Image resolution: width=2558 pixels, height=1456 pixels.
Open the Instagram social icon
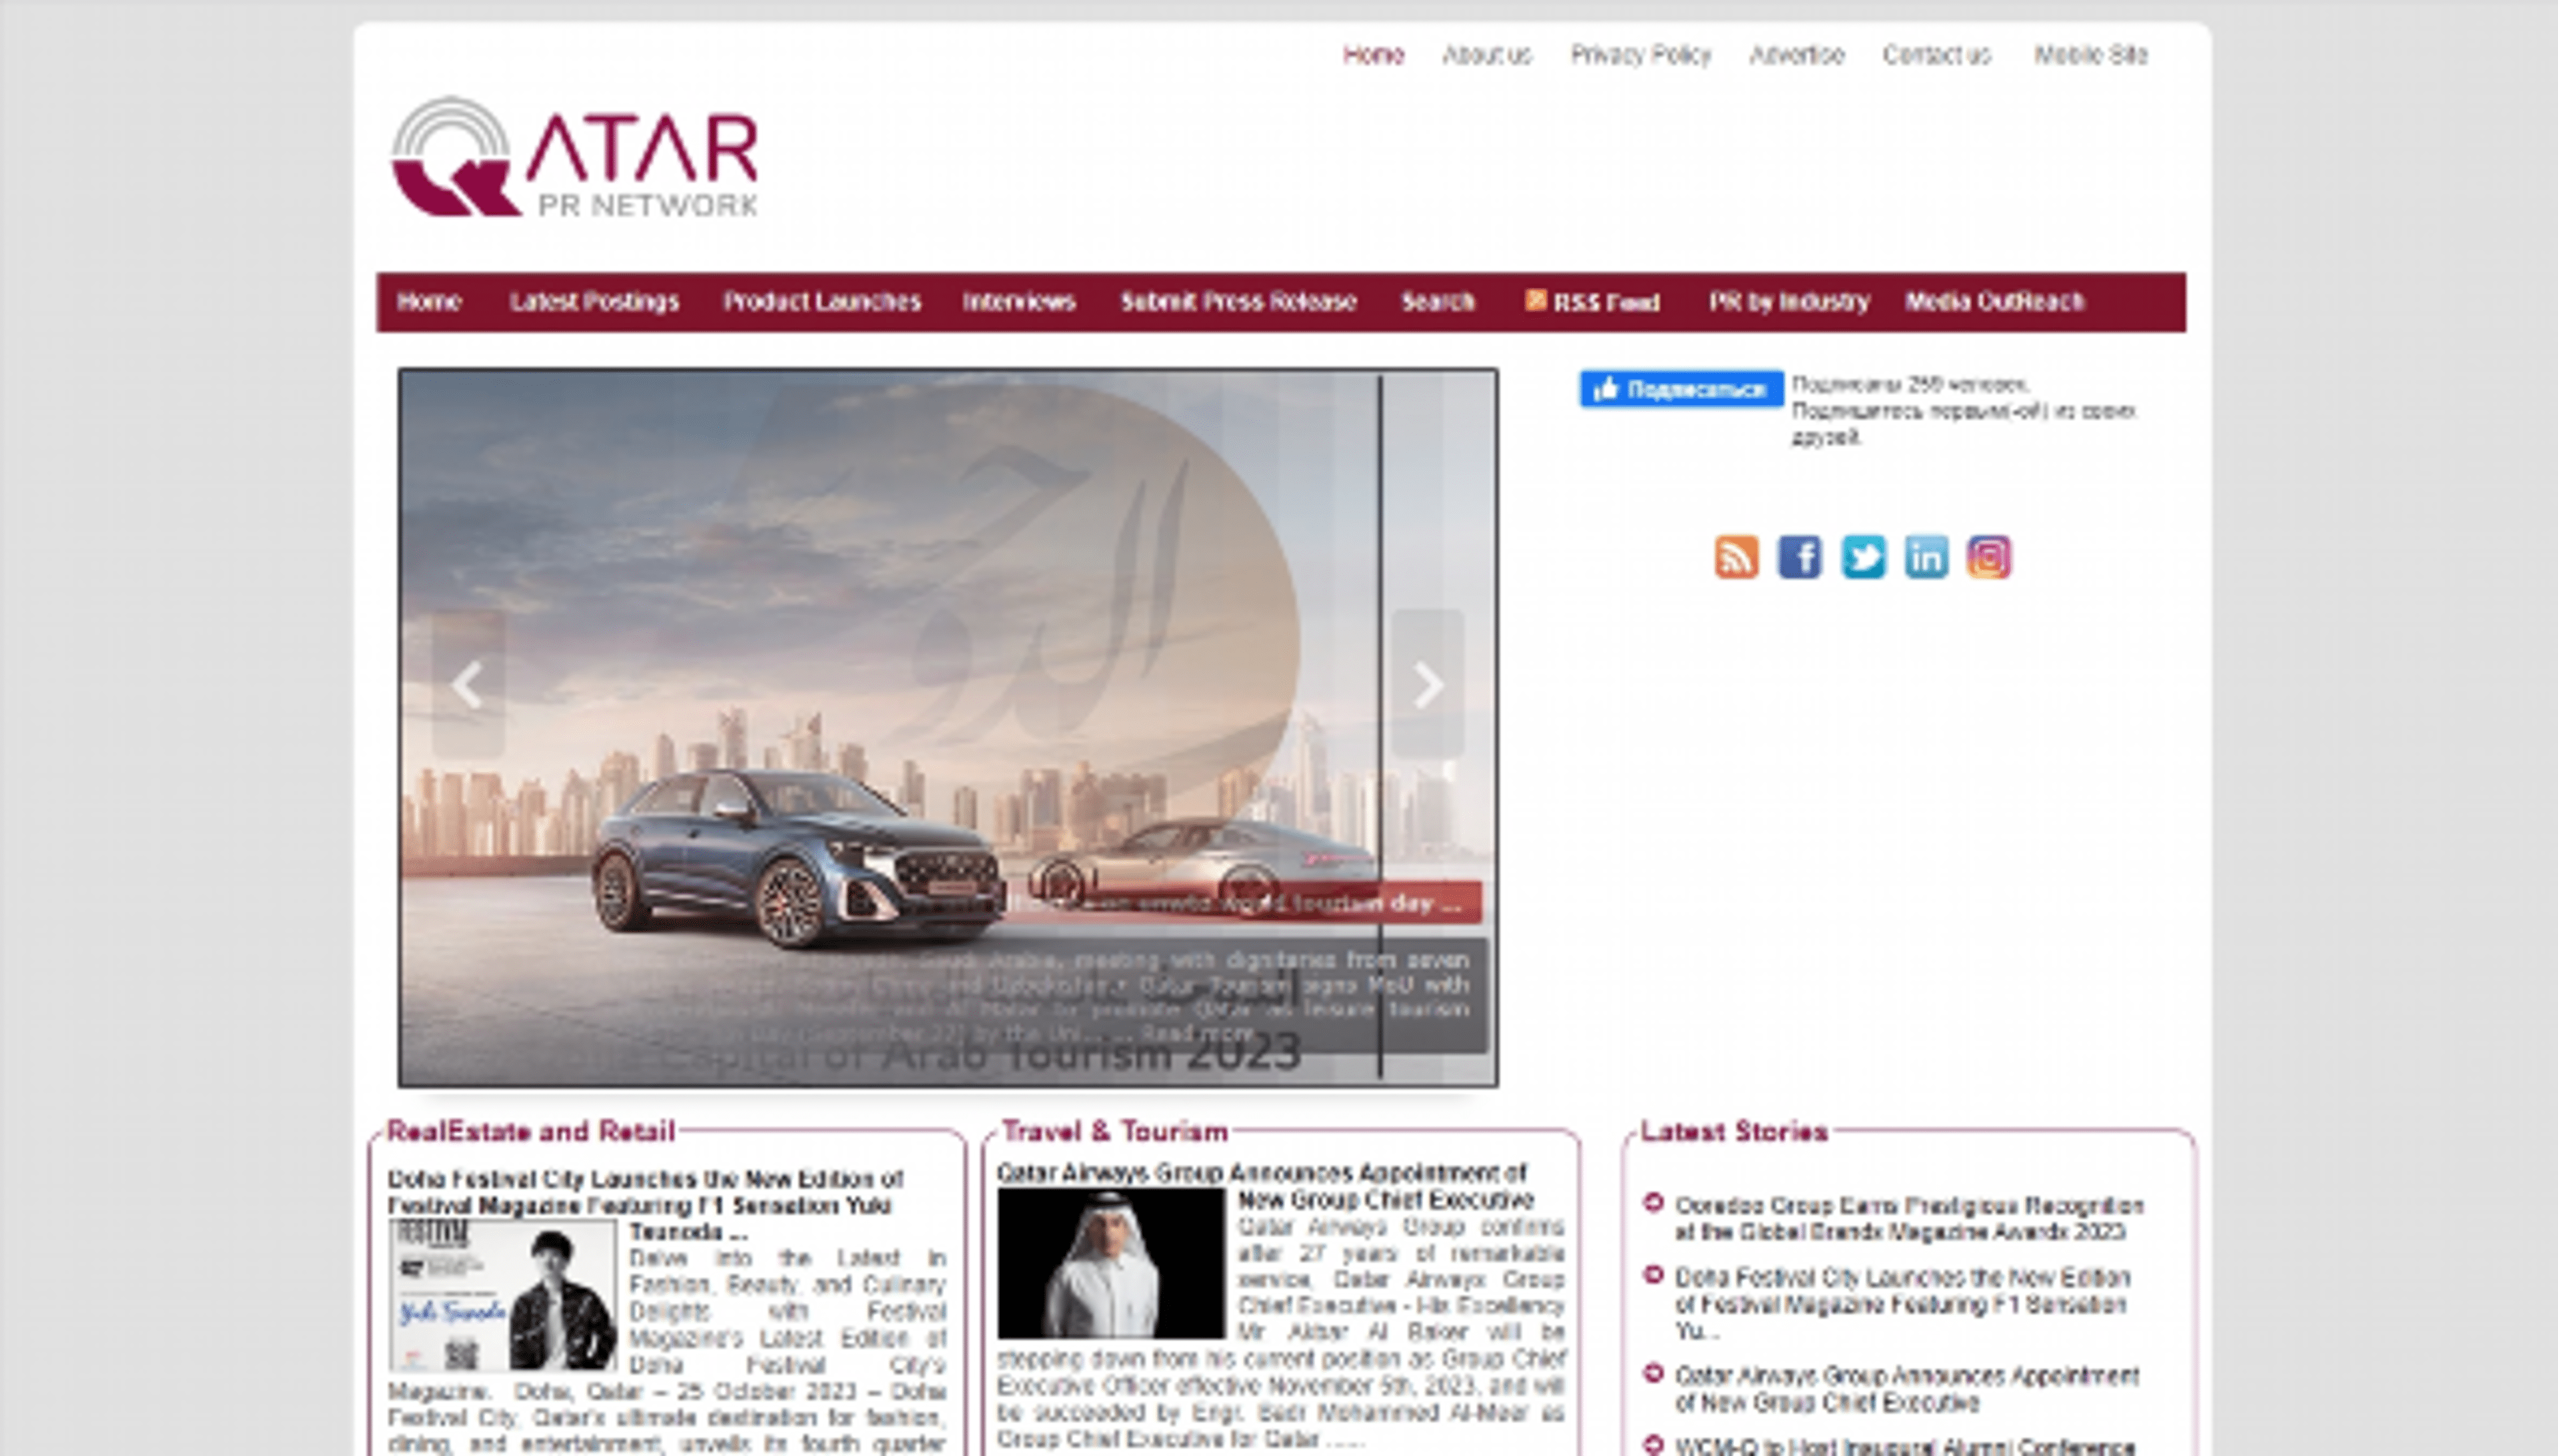tap(1991, 557)
